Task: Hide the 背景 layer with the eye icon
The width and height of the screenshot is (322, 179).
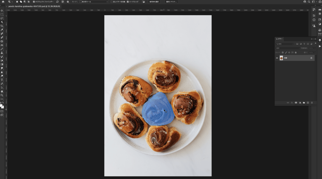Action: 277,58
